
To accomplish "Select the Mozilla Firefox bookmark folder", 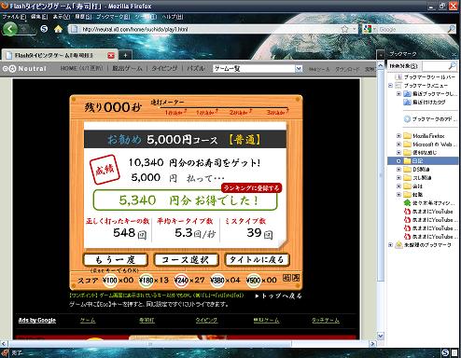I will point(425,136).
